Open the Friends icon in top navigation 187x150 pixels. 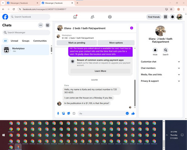point(92,17)
